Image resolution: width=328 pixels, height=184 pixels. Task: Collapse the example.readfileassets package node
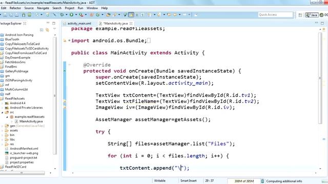7,117
